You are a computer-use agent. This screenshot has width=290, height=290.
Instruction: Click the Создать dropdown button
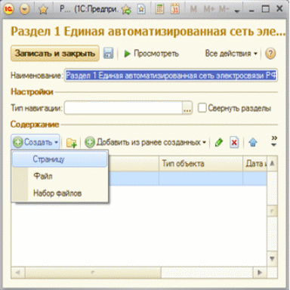click(35, 142)
